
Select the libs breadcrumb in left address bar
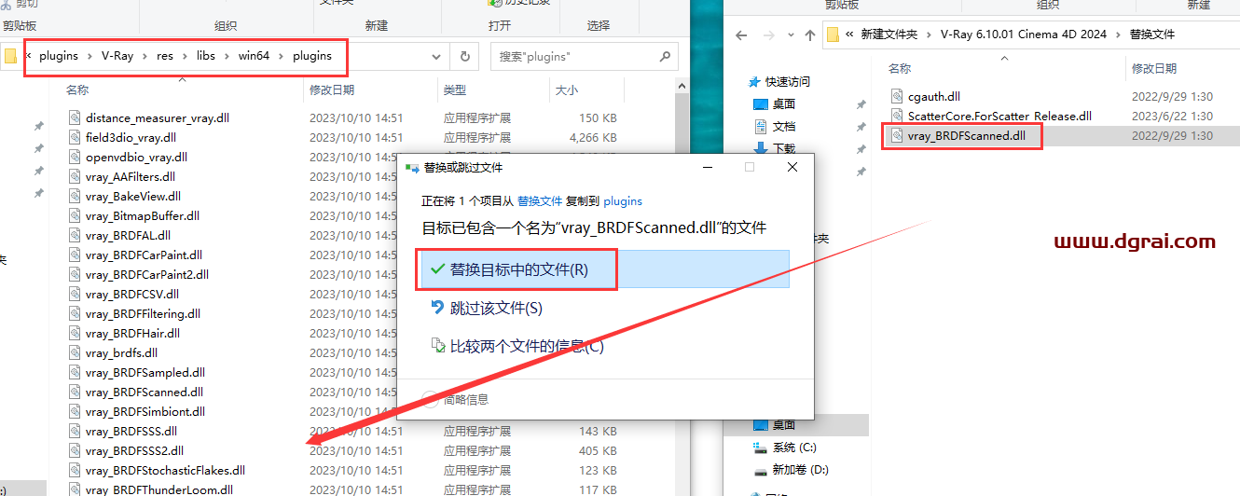pyautogui.click(x=205, y=56)
